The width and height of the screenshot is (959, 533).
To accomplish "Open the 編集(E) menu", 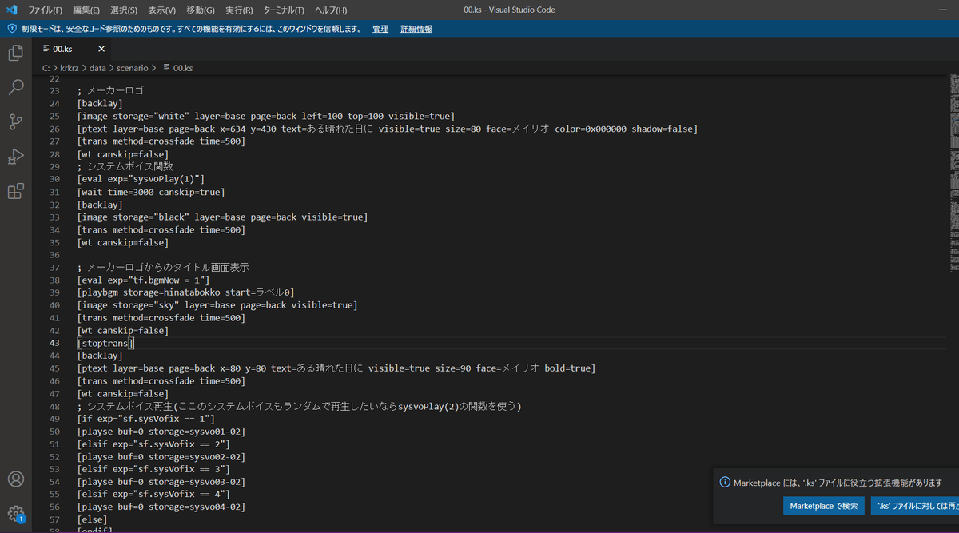I will 86,10.
